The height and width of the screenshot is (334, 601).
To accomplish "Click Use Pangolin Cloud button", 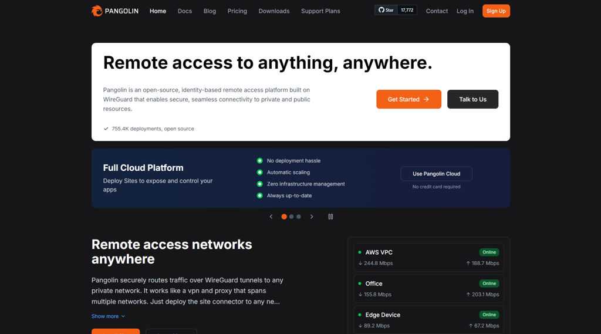I will [x=436, y=174].
